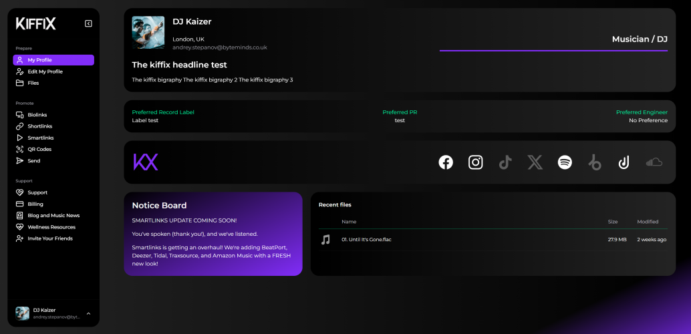
Task: Click the Preferred Record Label heading
Action: pos(163,112)
